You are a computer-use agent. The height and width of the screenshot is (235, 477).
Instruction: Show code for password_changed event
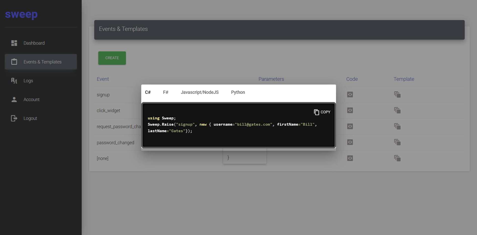click(350, 142)
